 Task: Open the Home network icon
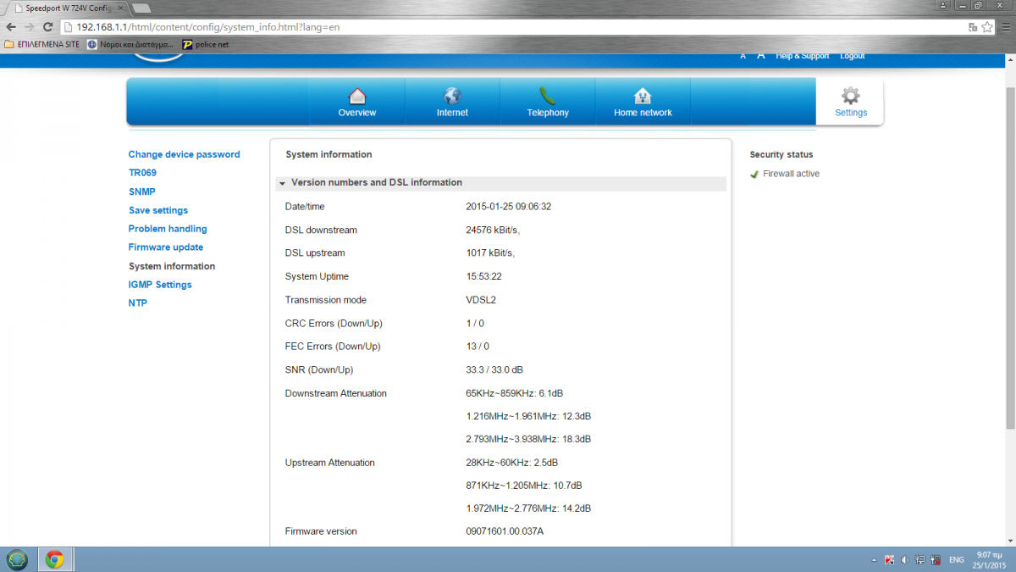pyautogui.click(x=643, y=96)
